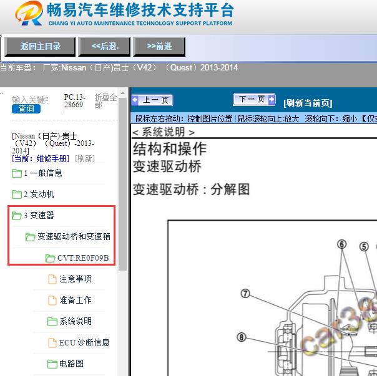The height and width of the screenshot is (376, 377).
Task: Click callout number 5 in diagram
Action: (x=364, y=246)
